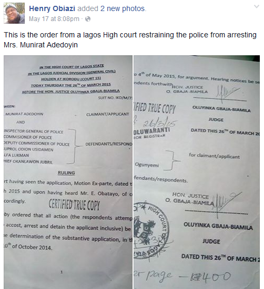Click the post caption about Munirat Adedoyin
The height and width of the screenshot is (289, 264).
coord(130,40)
